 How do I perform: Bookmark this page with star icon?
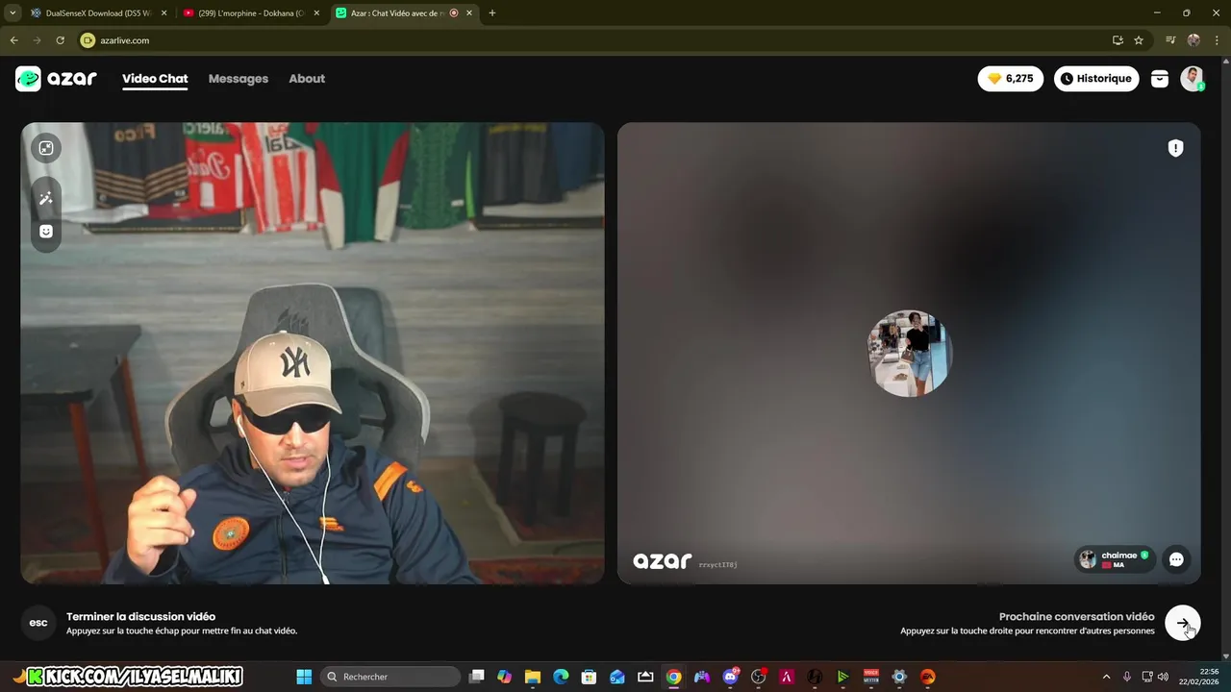(x=1139, y=40)
